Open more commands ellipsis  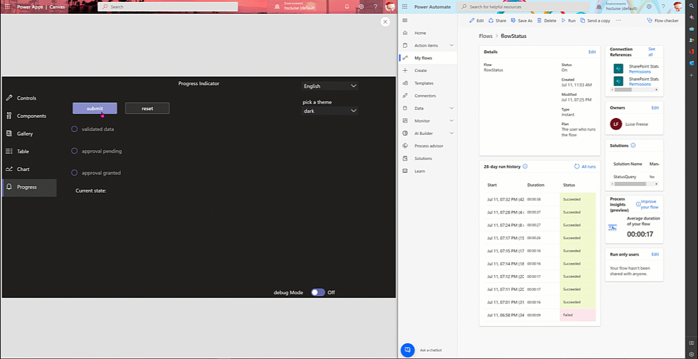(619, 20)
